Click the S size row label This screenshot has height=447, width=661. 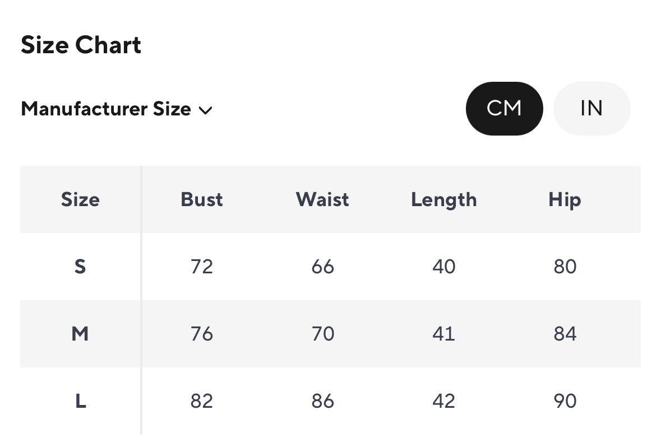pos(80,267)
